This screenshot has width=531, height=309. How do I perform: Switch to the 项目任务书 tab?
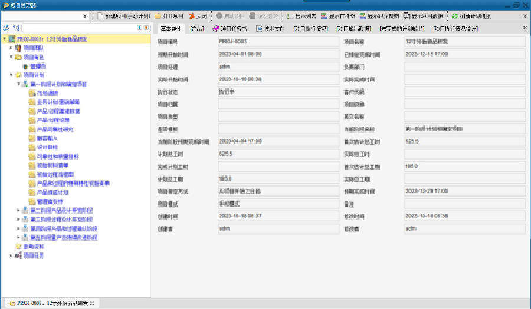[x=230, y=28]
